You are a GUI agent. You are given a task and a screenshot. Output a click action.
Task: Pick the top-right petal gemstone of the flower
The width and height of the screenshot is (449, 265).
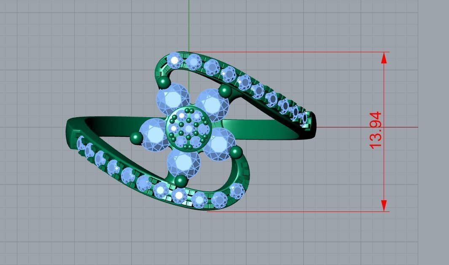click(x=212, y=105)
